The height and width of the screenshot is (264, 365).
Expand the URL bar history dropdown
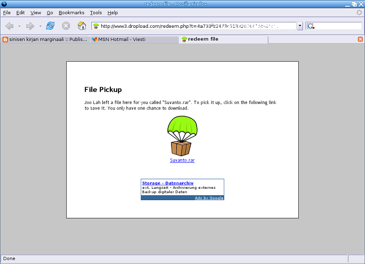pos(300,26)
